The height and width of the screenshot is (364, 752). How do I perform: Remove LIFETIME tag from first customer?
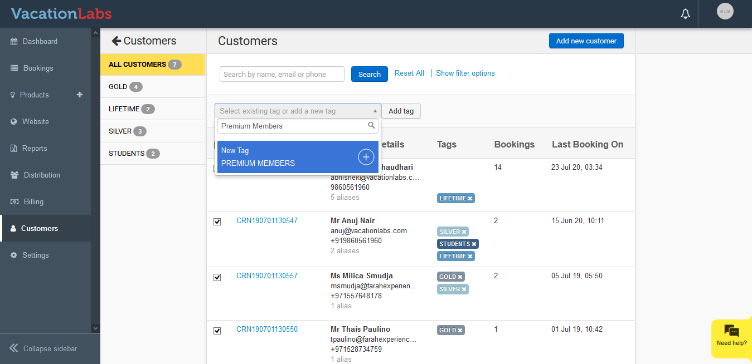(470, 199)
